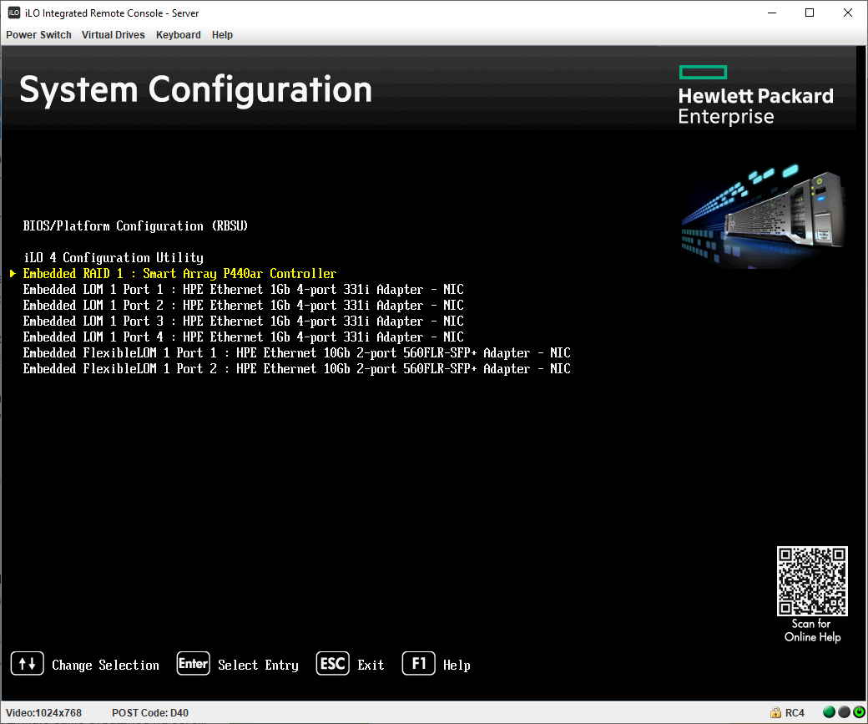
Task: Click the Scan for Online Help QR code
Action: pos(812,581)
